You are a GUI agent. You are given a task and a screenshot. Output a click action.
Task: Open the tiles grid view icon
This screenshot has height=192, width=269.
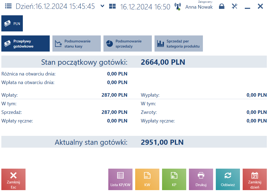pos(112,6)
